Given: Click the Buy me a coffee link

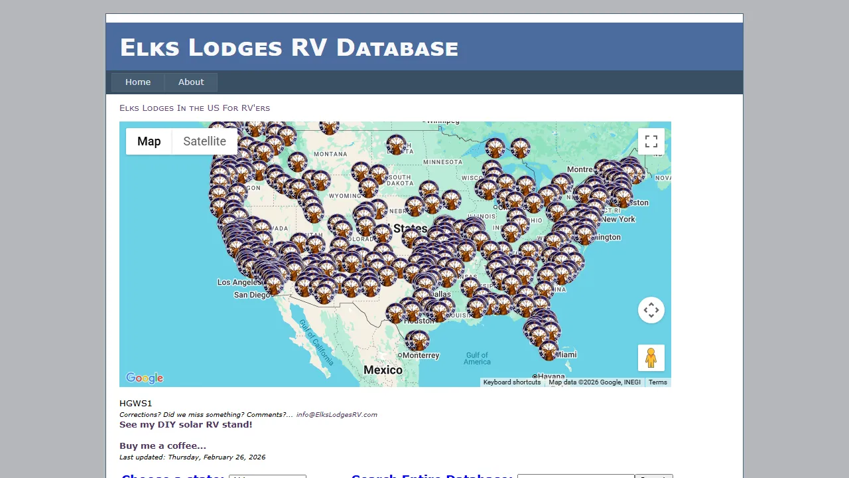Looking at the screenshot, I should point(162,445).
